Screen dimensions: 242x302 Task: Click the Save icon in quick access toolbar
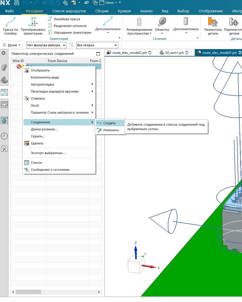(x=17, y=3)
